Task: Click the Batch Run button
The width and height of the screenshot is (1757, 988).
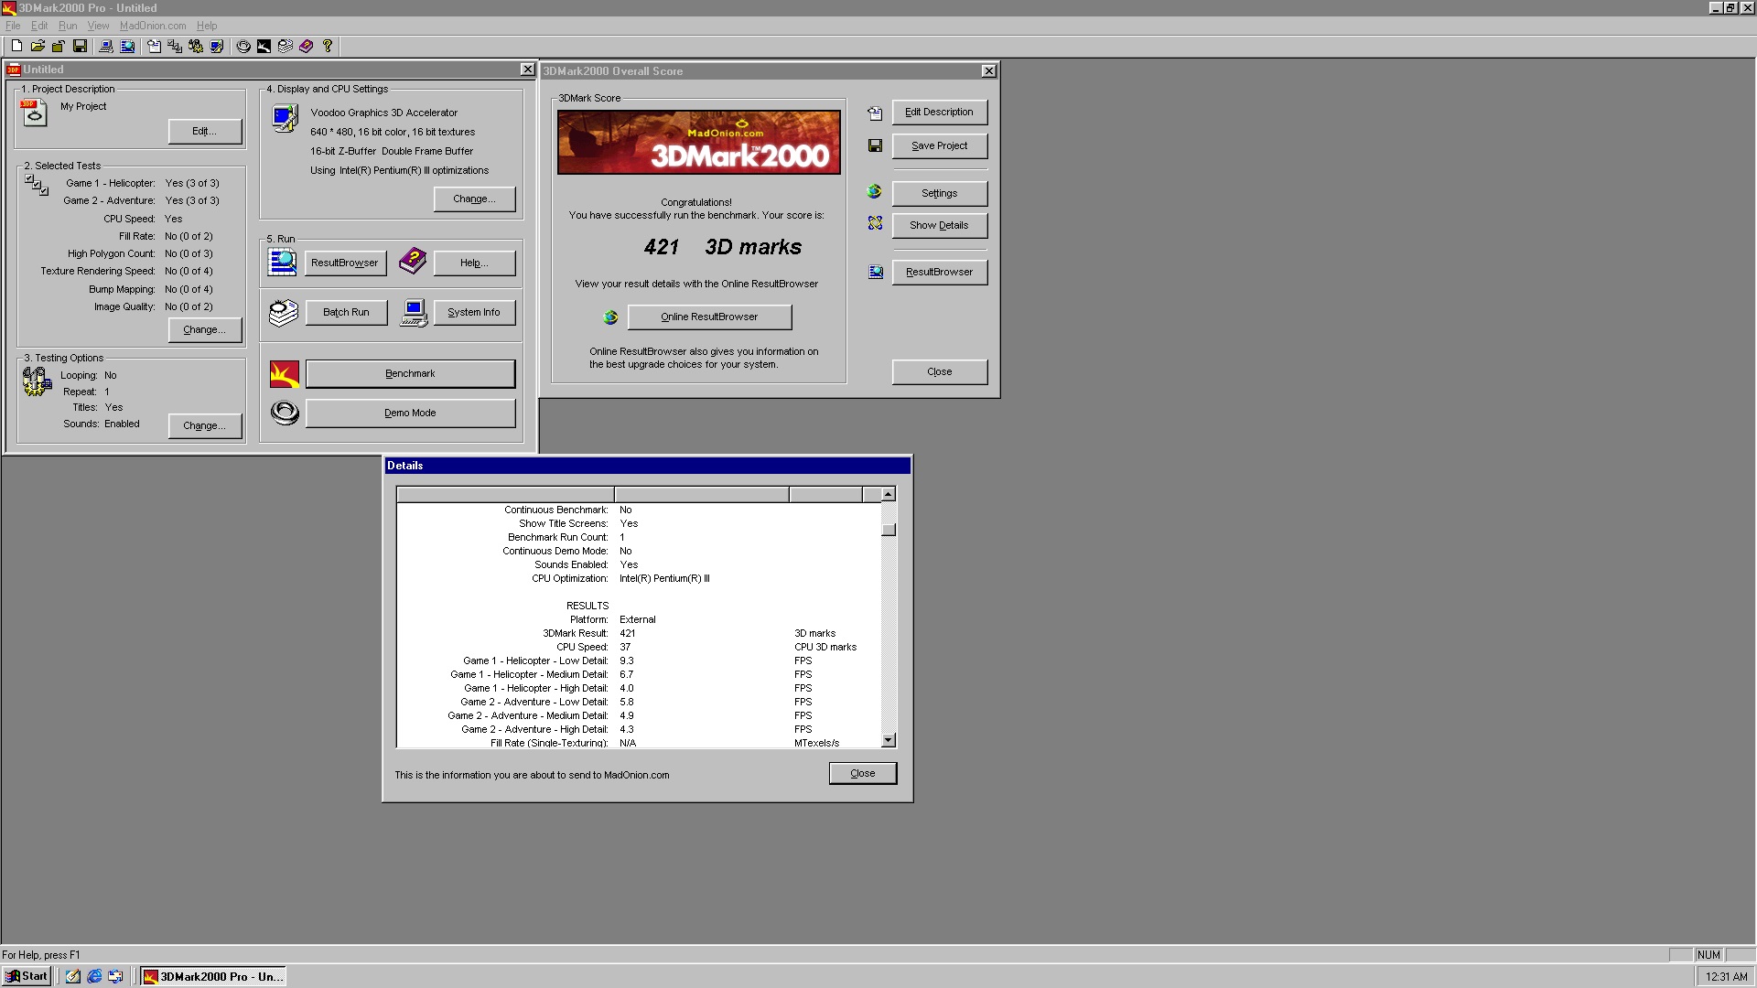Action: pos(346,313)
